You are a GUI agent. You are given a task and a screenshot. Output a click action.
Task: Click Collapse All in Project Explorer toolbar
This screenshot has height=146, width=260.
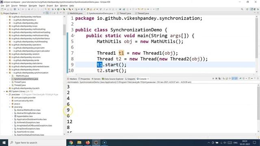click(44, 13)
